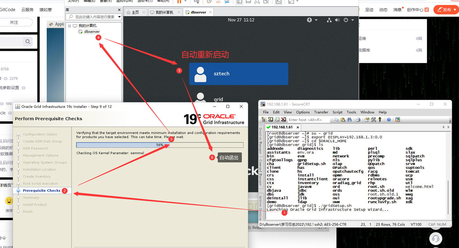Select dbserver in library tree

[x=92, y=31]
